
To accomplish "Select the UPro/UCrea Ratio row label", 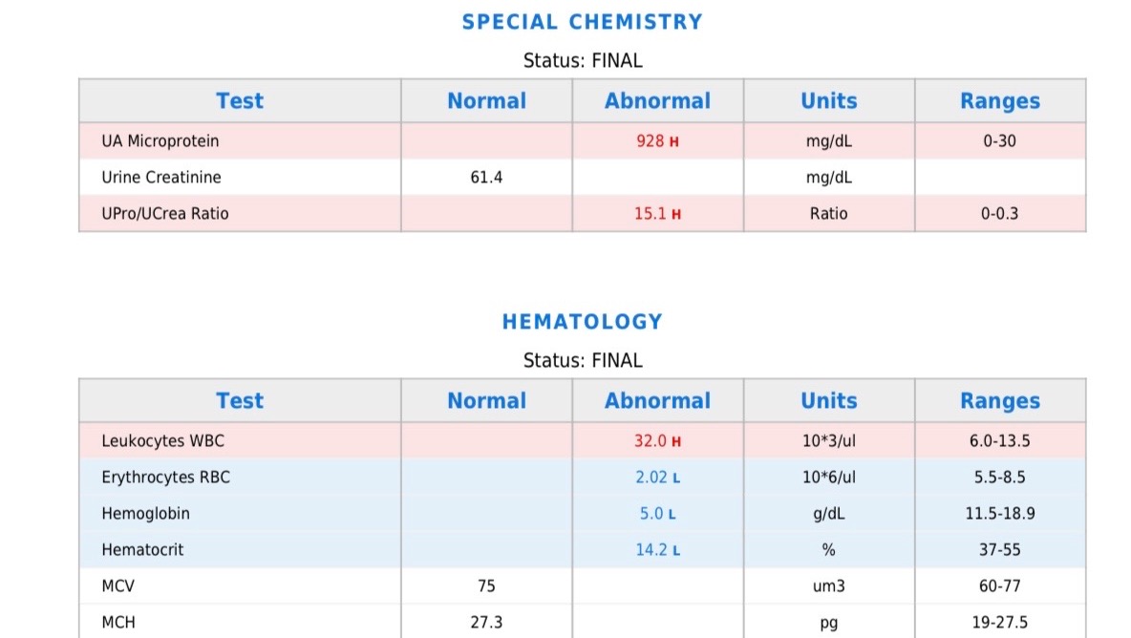I will 165,214.
